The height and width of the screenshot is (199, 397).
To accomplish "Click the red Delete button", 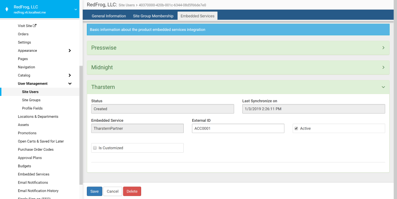I will point(132,191).
